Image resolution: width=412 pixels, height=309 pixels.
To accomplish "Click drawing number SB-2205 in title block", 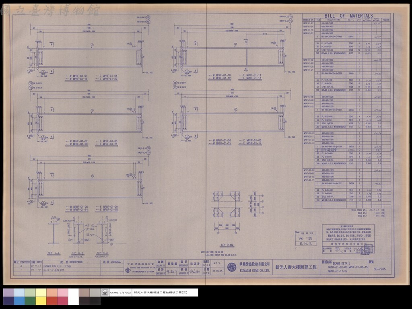I will click(380, 269).
